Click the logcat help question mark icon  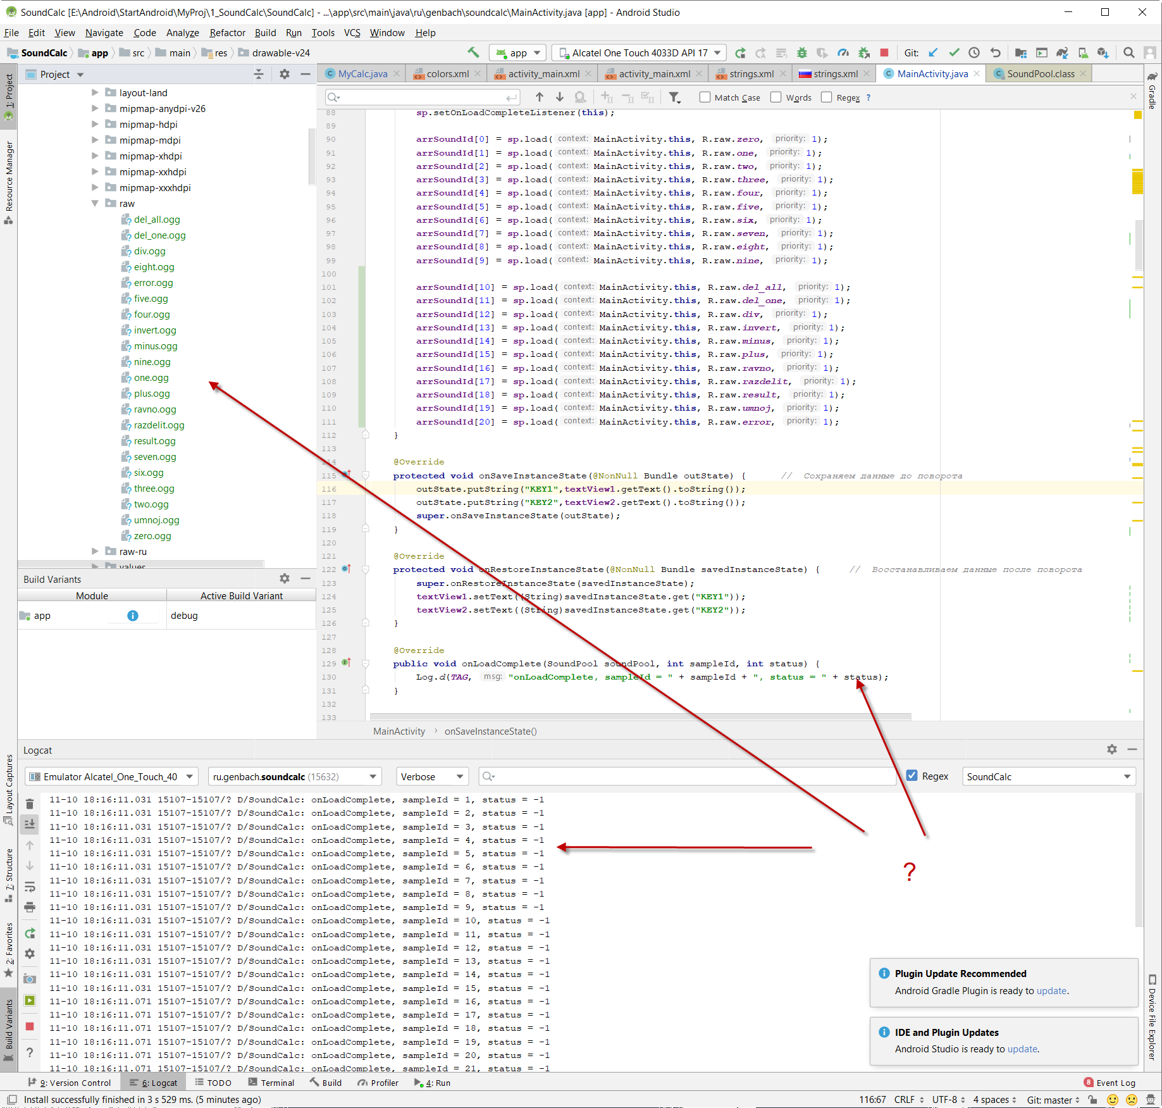click(x=29, y=1053)
